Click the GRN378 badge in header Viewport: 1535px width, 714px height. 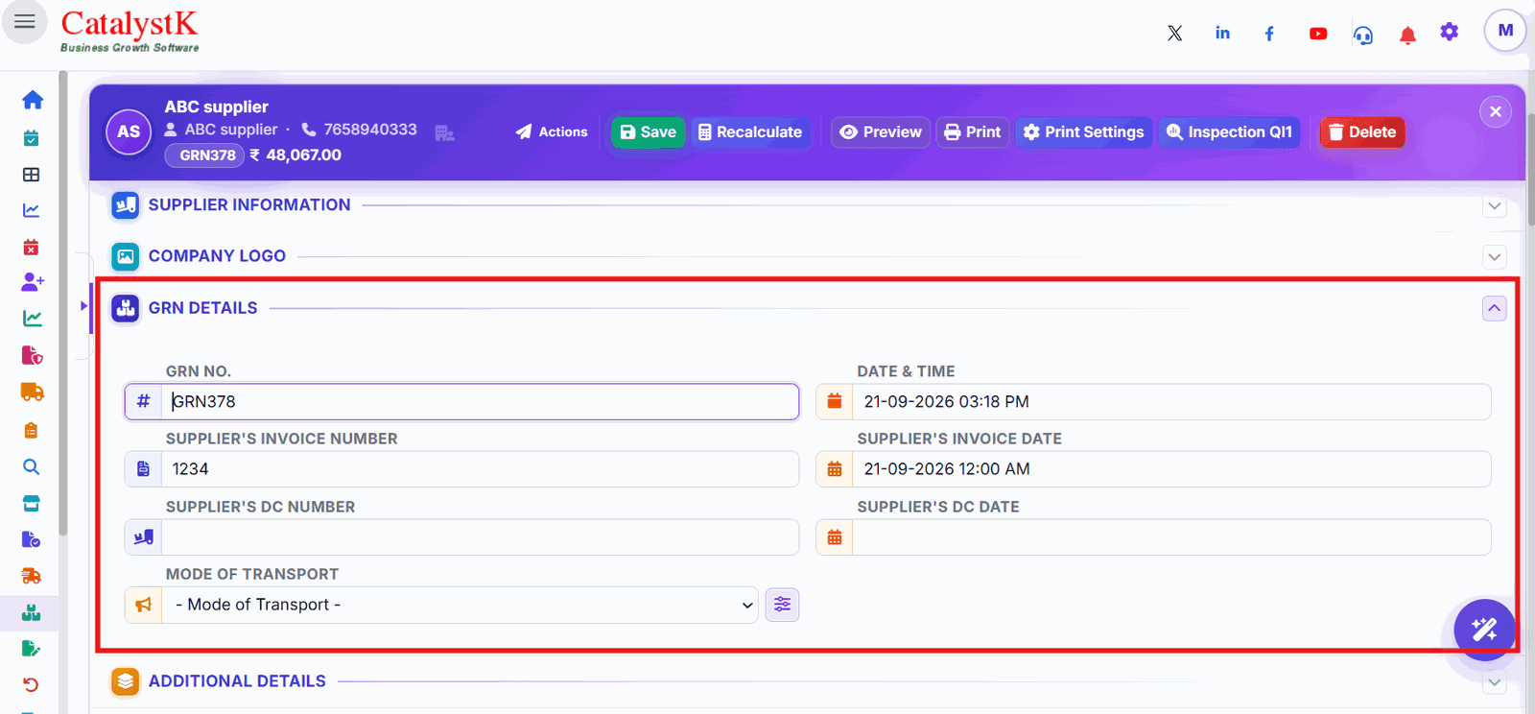pos(205,155)
